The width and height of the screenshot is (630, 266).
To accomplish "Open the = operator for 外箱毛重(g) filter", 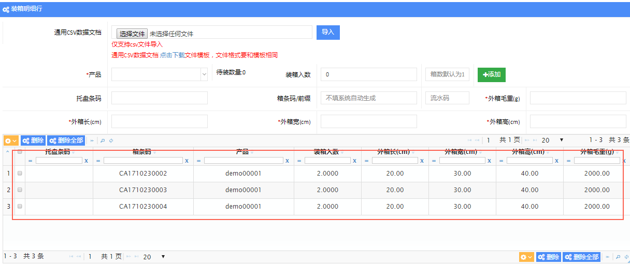I will (x=568, y=161).
